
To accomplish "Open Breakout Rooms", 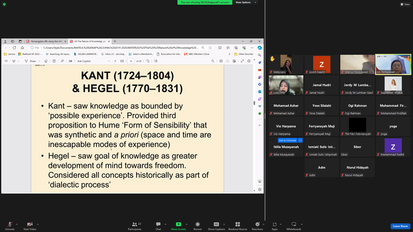I will 237,226.
